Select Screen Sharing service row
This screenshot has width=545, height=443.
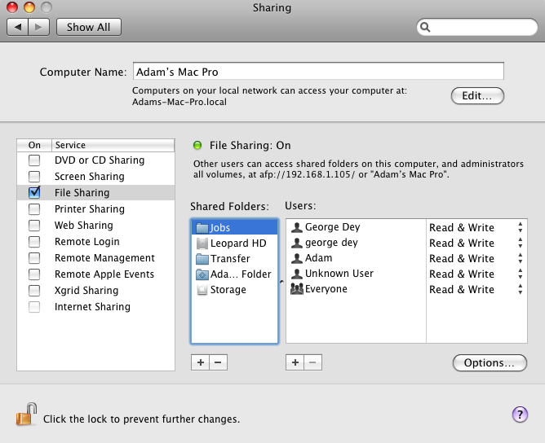(x=95, y=177)
